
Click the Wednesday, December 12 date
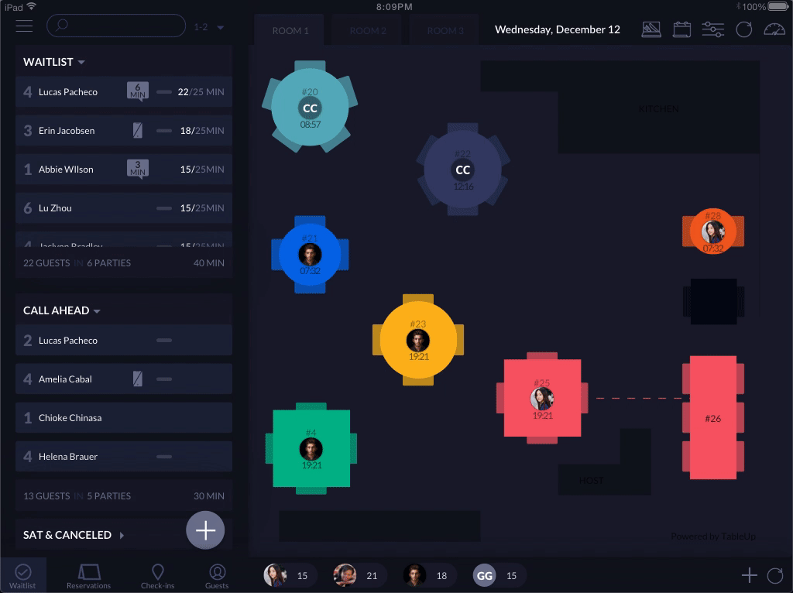tap(558, 29)
